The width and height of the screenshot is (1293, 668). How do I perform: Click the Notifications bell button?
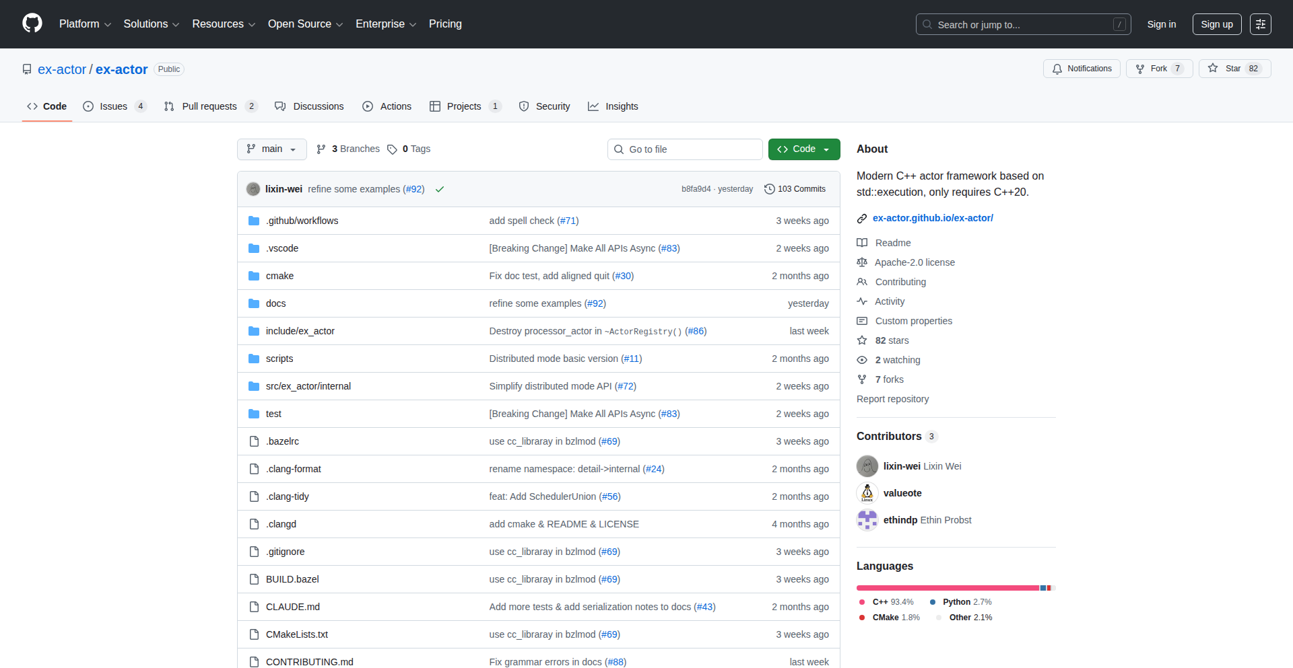coord(1082,69)
